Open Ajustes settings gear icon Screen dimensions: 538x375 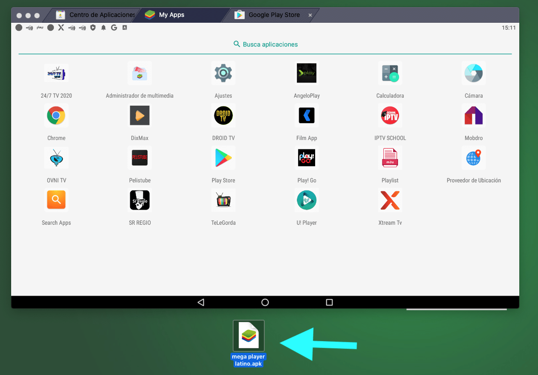tap(223, 74)
